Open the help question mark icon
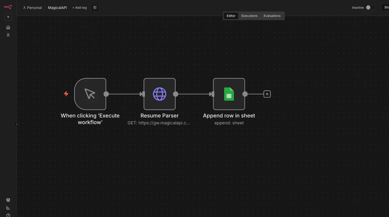Image resolution: width=389 pixels, height=217 pixels. click(8, 215)
